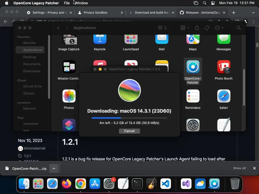Switch to Download and build Chrome tab

click(x=152, y=13)
